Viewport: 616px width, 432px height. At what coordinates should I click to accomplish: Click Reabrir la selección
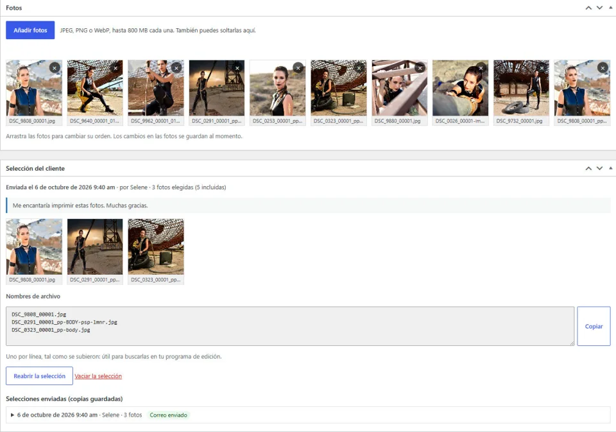39,376
